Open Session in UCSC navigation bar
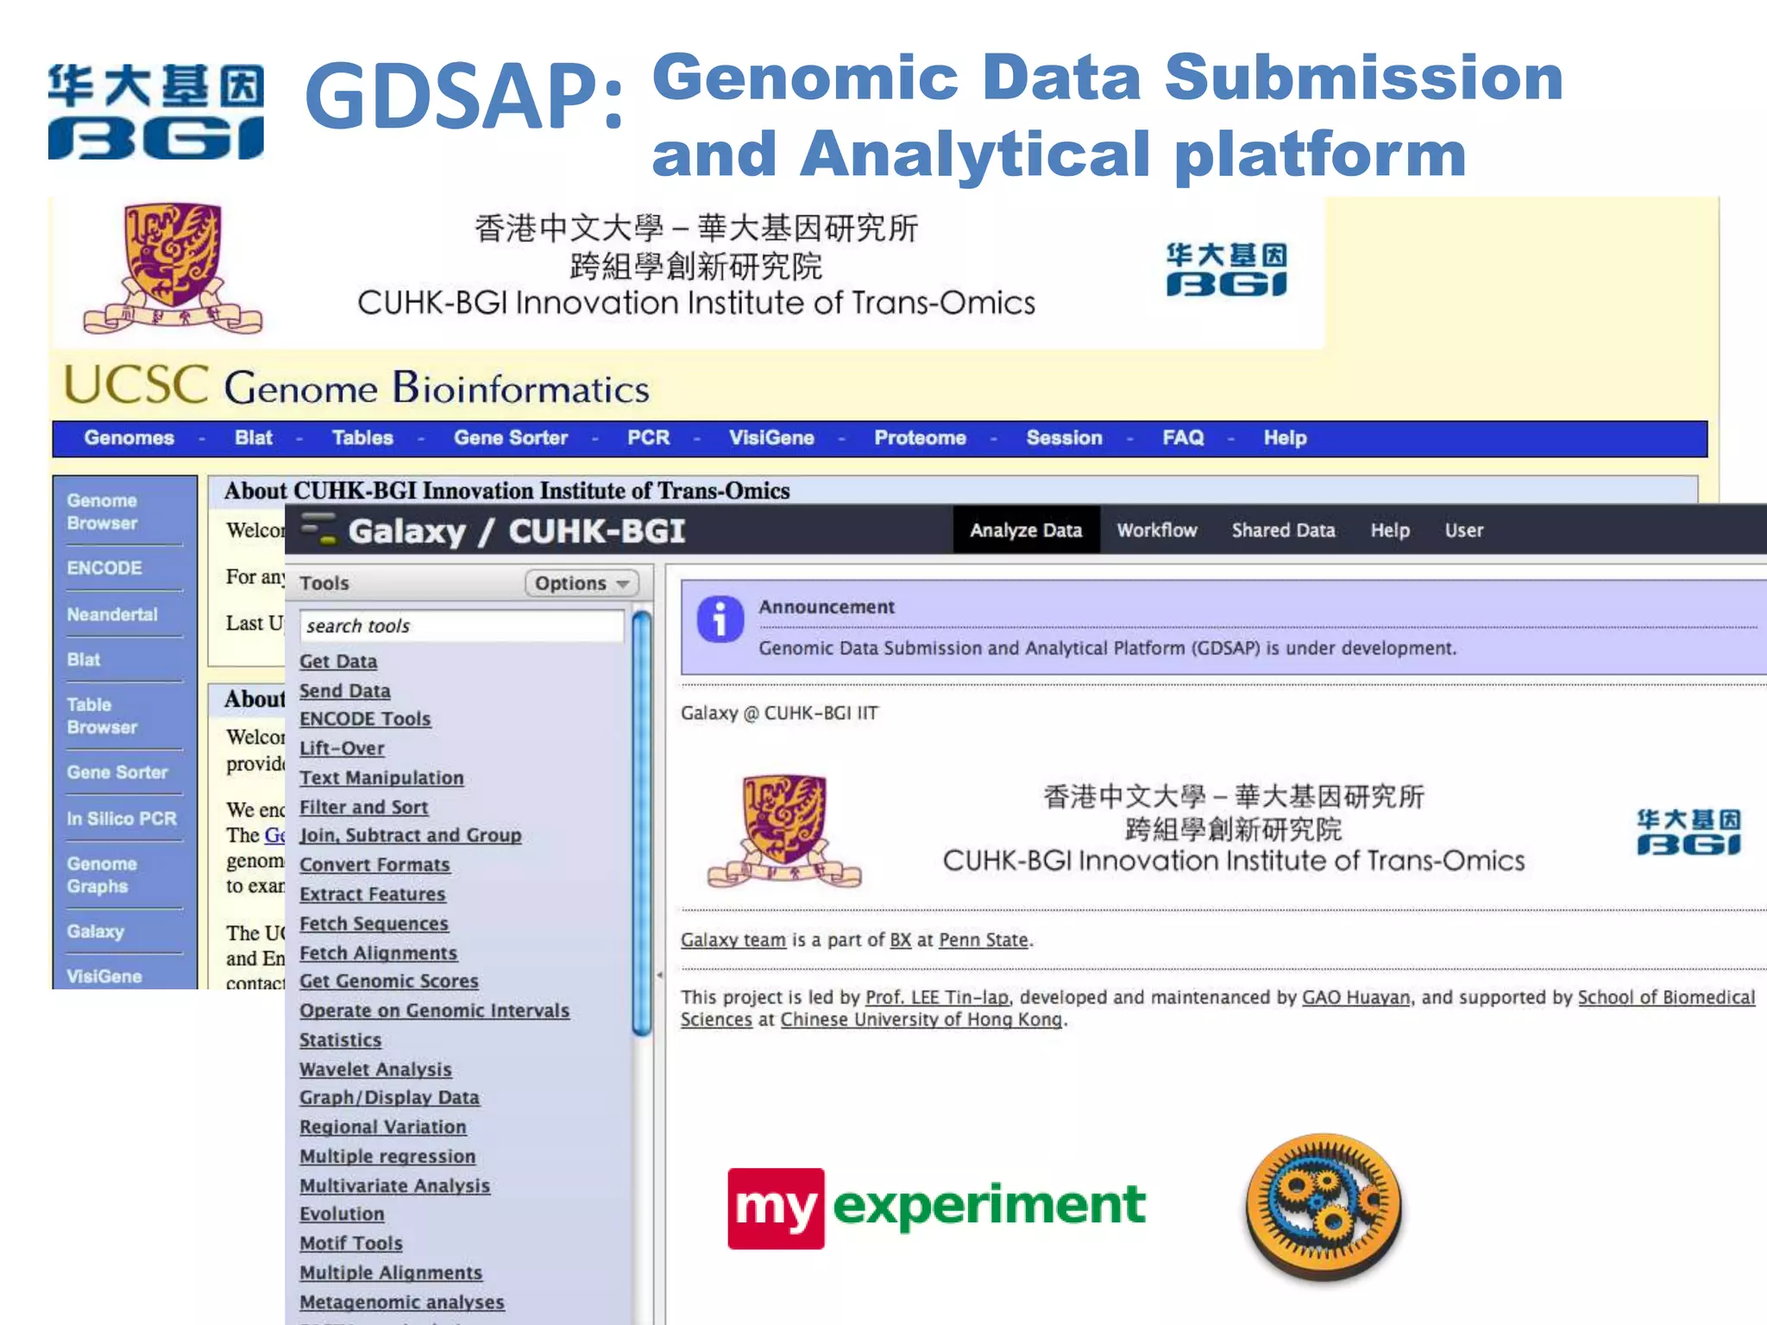 [x=1064, y=438]
